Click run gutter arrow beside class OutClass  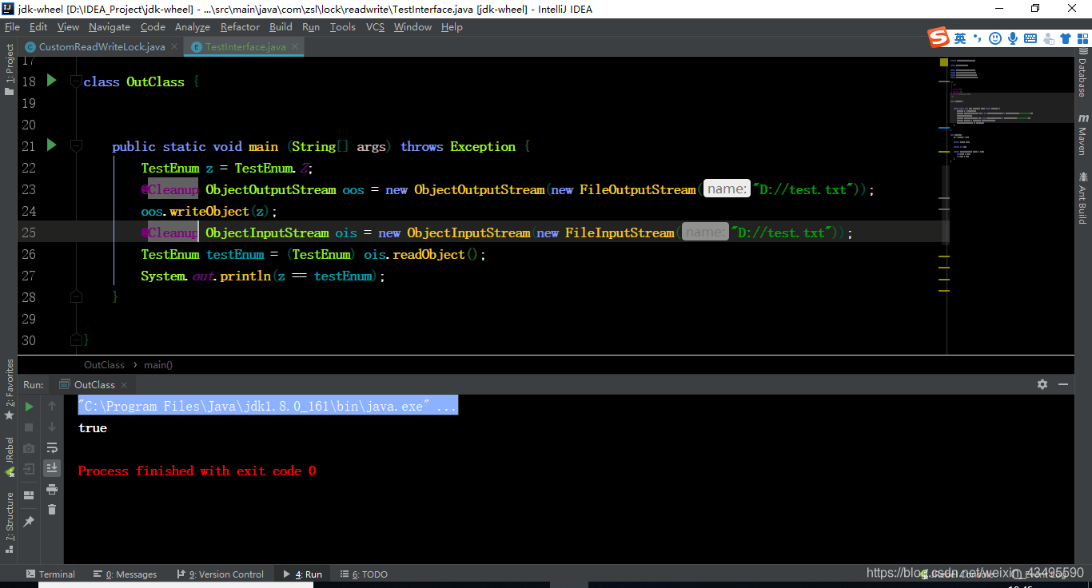(52, 80)
